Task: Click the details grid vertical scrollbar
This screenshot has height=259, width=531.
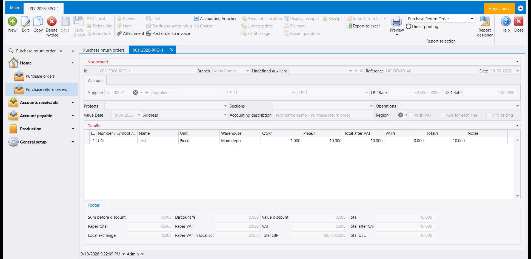Action: point(518,168)
